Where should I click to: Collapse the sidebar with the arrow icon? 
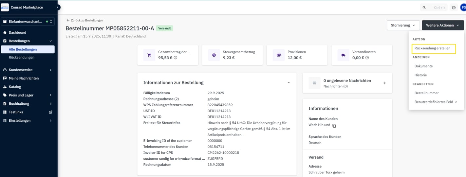pyautogui.click(x=58, y=7)
